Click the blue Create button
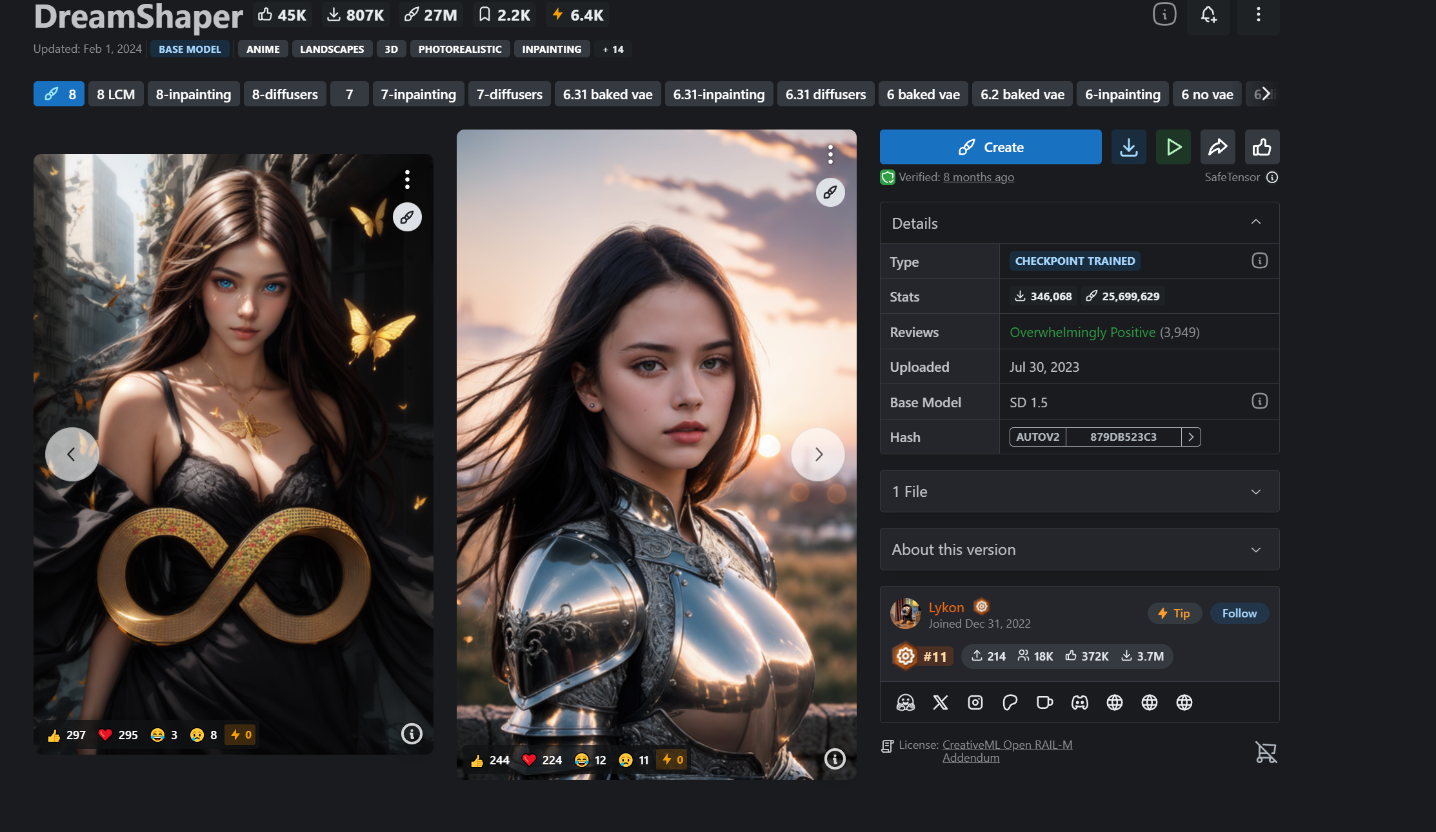The image size is (1436, 832). coord(990,148)
